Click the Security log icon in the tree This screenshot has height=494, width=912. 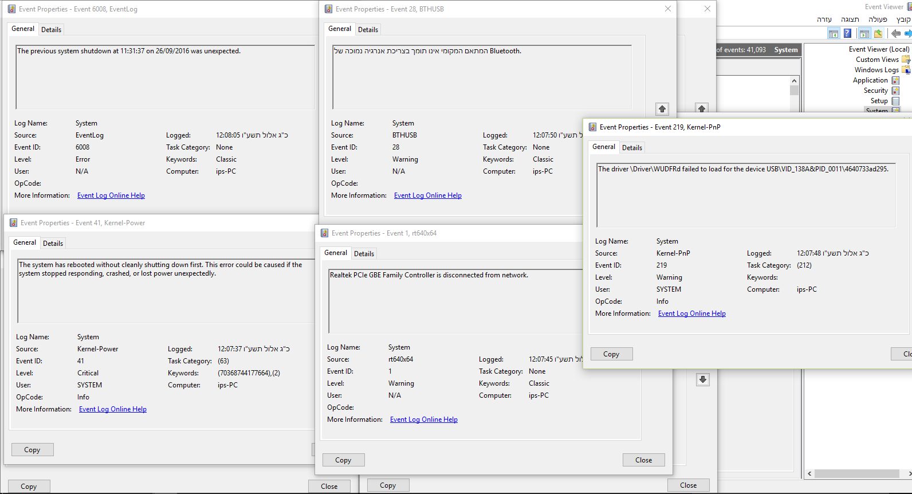[x=895, y=91]
